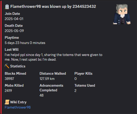The image size is (137, 114).
Task: Click the Blocks Mined value 38987
Action: [x=9, y=79]
